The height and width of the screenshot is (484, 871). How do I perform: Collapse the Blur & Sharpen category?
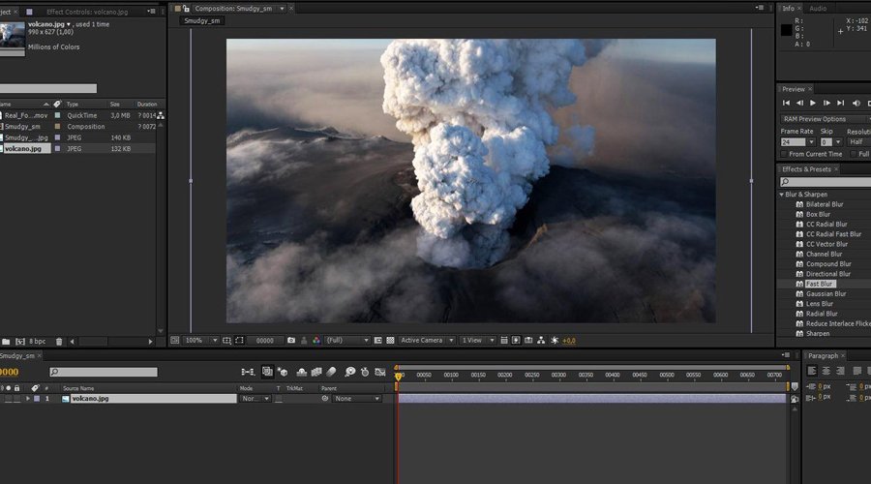[782, 195]
